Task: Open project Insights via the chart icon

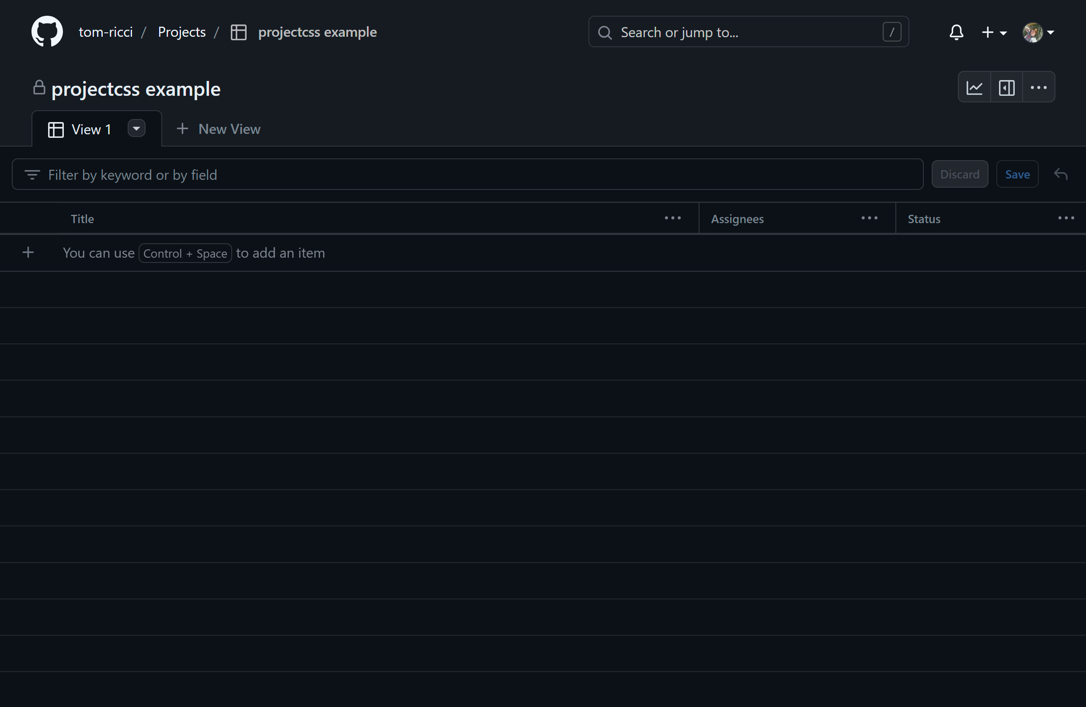Action: 975,87
